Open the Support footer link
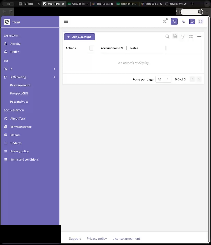This screenshot has height=245, width=211. tap(75, 239)
